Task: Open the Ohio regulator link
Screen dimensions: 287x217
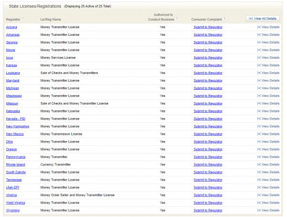Action: tap(10, 141)
